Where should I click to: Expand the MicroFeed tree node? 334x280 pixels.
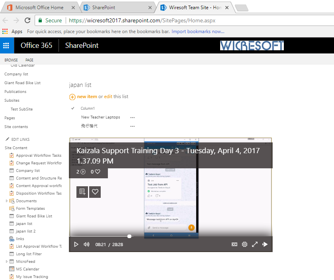click(7, 261)
